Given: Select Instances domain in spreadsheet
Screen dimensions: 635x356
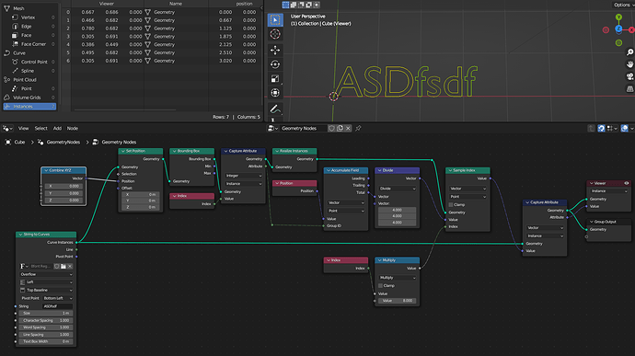Looking at the screenshot, I should click(29, 107).
